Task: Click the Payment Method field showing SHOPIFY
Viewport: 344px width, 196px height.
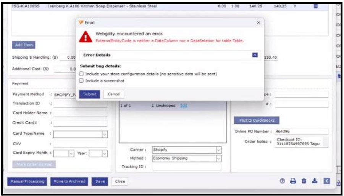Action: pyautogui.click(x=65, y=95)
